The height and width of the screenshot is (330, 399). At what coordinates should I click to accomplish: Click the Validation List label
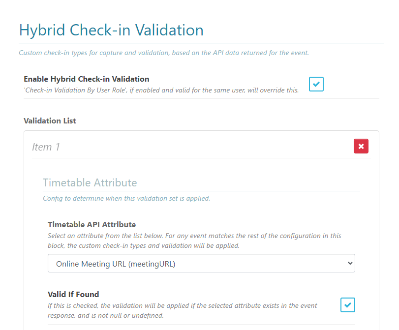pyautogui.click(x=50, y=120)
